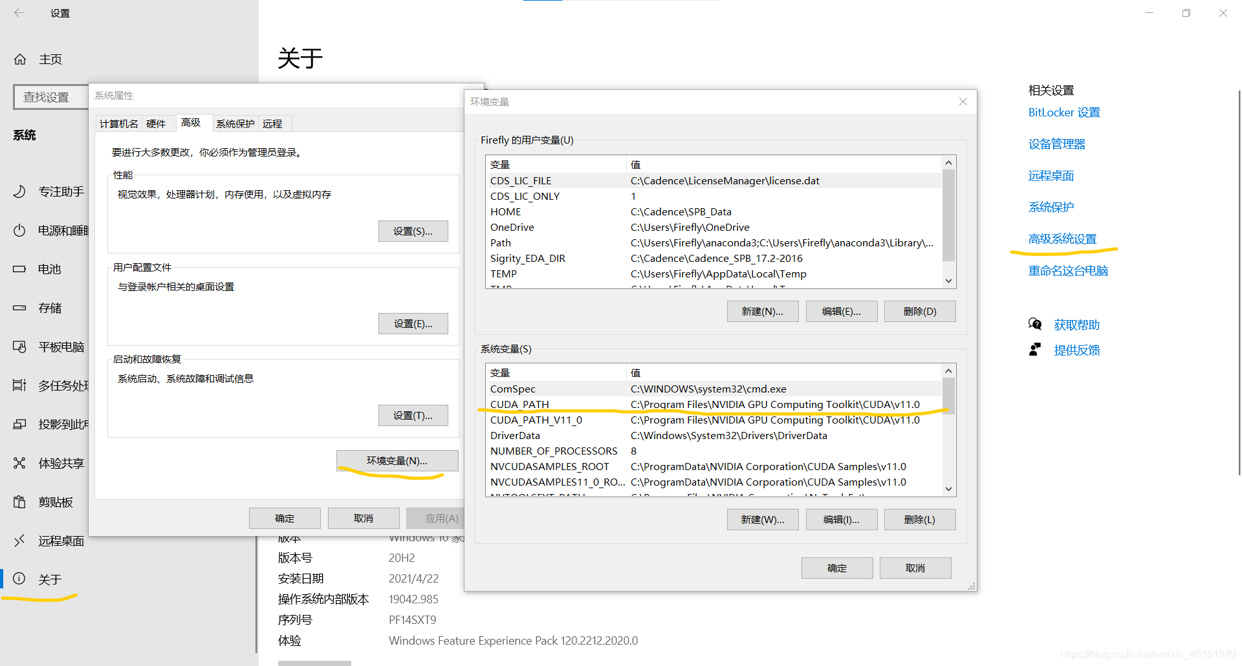Open BitLocker 设置 link

(1064, 113)
